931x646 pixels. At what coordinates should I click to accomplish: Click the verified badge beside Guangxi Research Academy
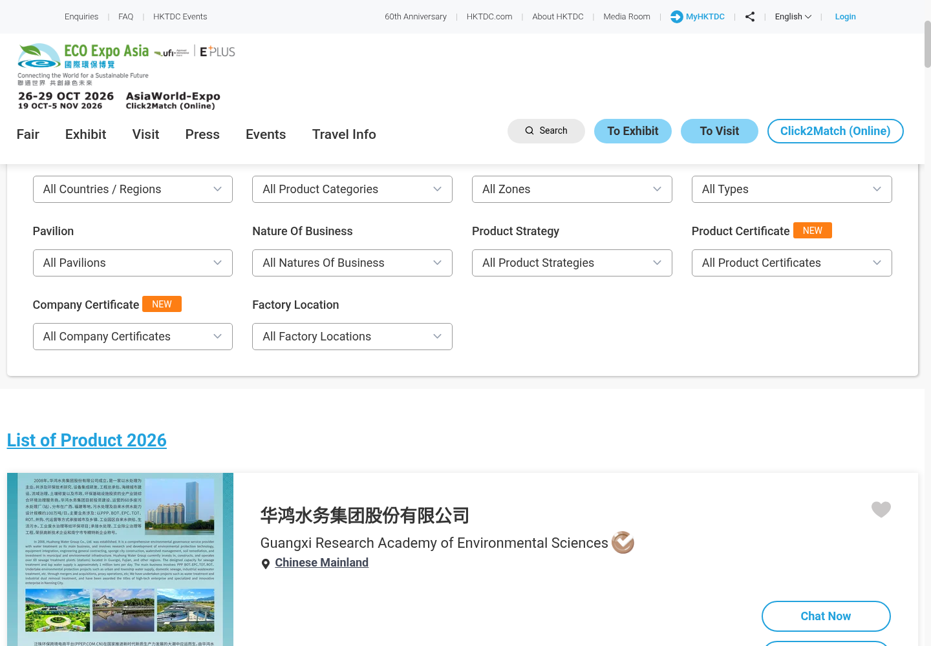click(x=623, y=543)
